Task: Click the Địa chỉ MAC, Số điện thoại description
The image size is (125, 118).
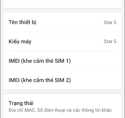Action: [60, 110]
